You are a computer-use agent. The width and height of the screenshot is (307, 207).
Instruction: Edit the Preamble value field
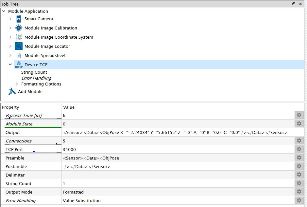(x=178, y=158)
